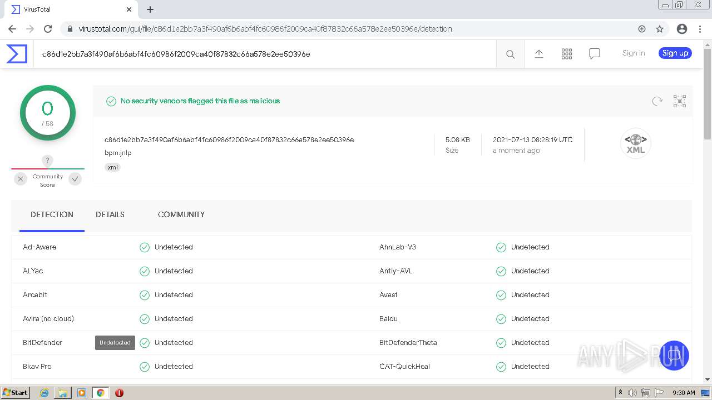Click the BitDefender vendor name
Viewport: 712px width, 400px height.
[x=43, y=343]
